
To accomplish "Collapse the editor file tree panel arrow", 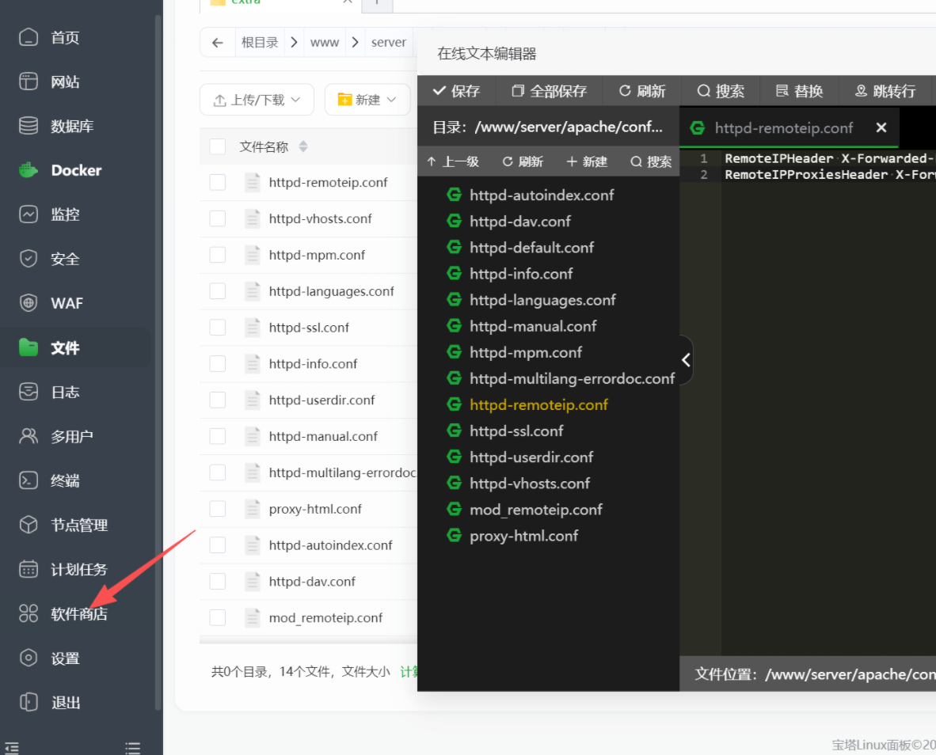I will [686, 360].
